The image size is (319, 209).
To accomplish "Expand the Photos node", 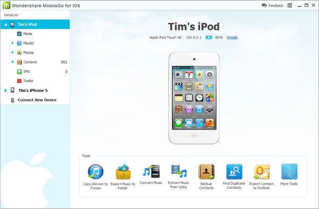I will (12, 53).
